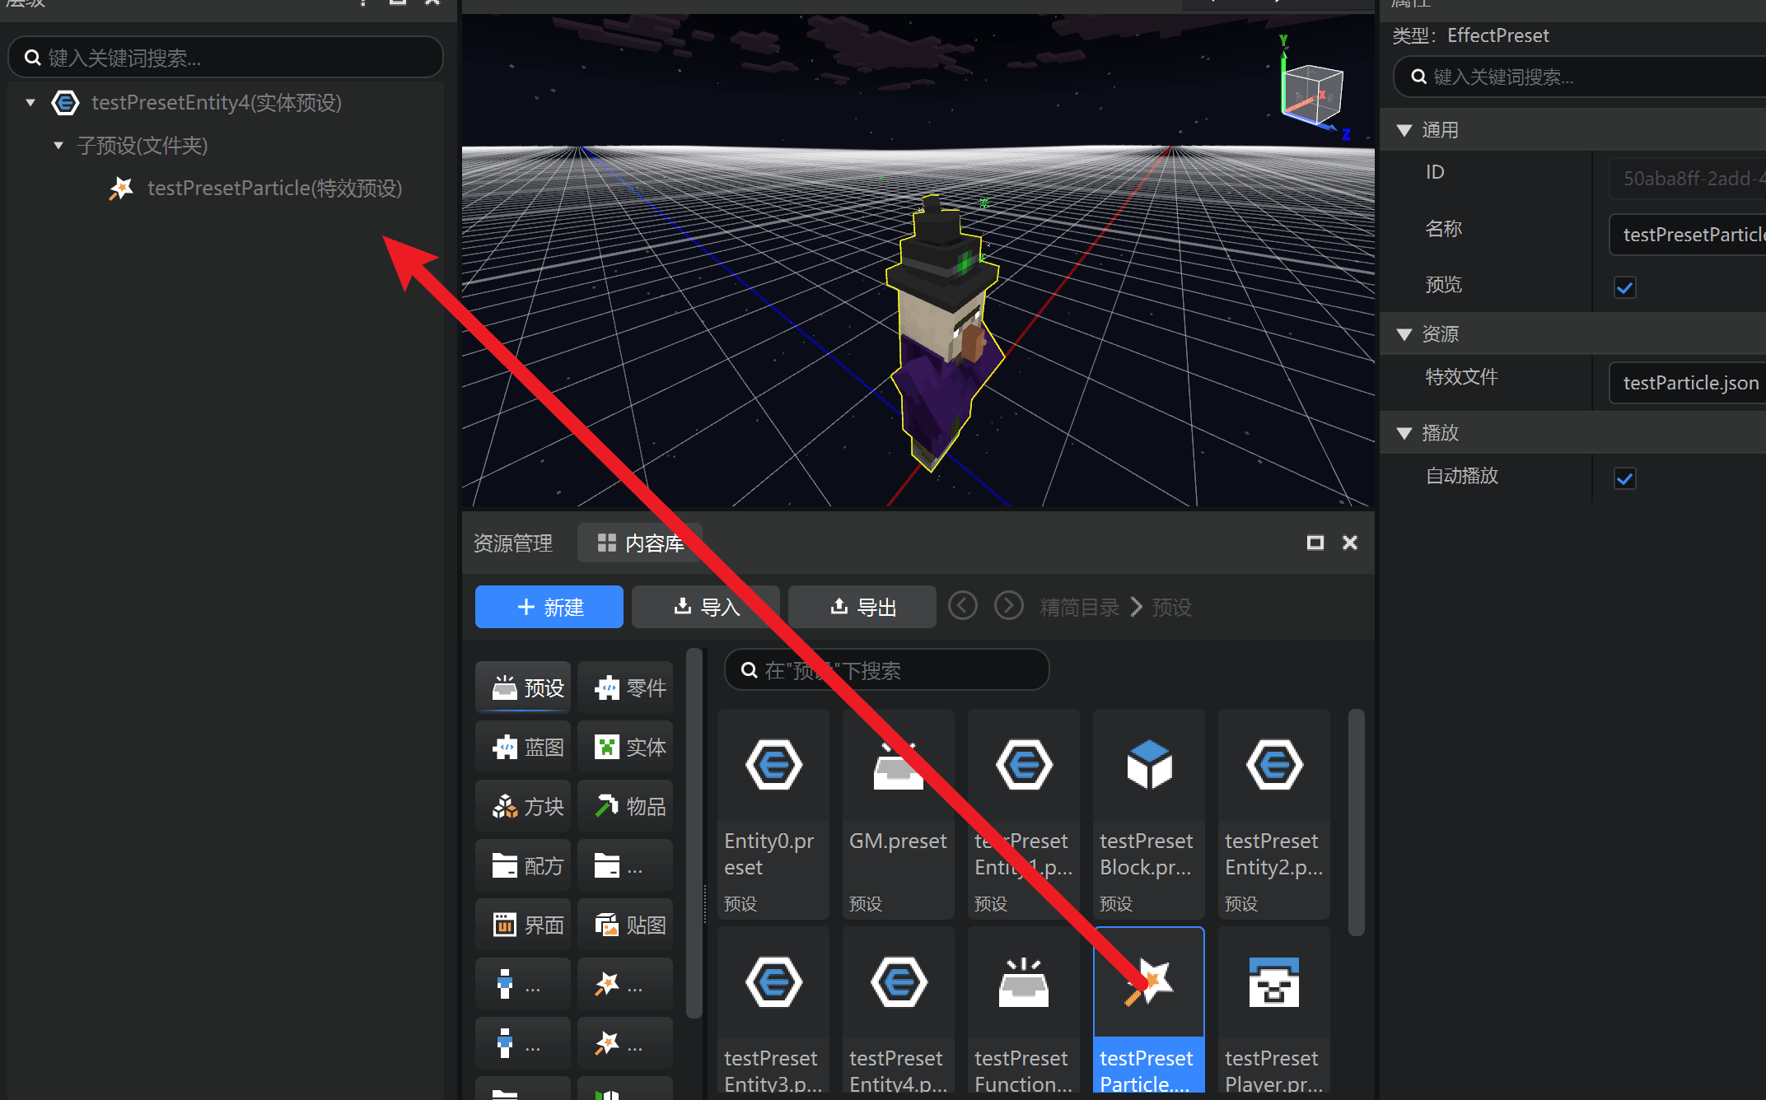
Task: Go forward with the right navigation arrow
Action: pos(1008,606)
